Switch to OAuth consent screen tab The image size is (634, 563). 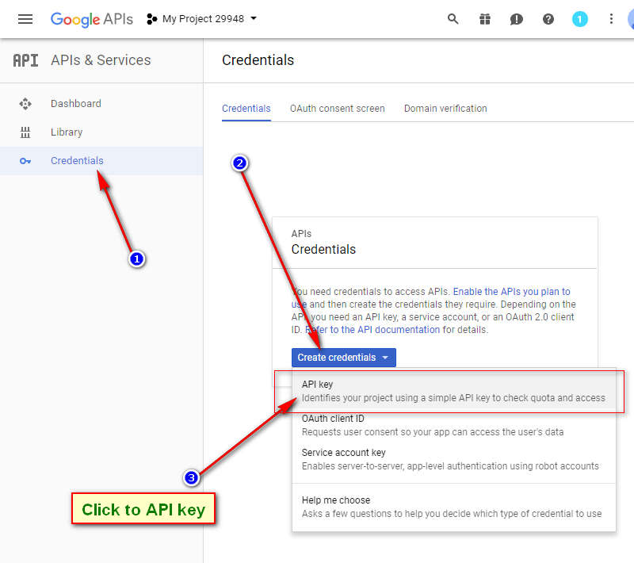[x=337, y=109]
